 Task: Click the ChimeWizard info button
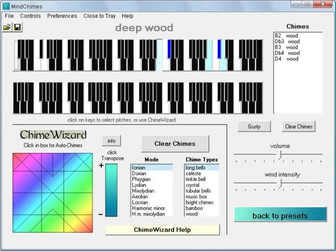112,141
